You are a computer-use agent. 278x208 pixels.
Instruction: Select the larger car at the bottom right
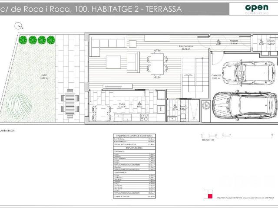(246, 105)
